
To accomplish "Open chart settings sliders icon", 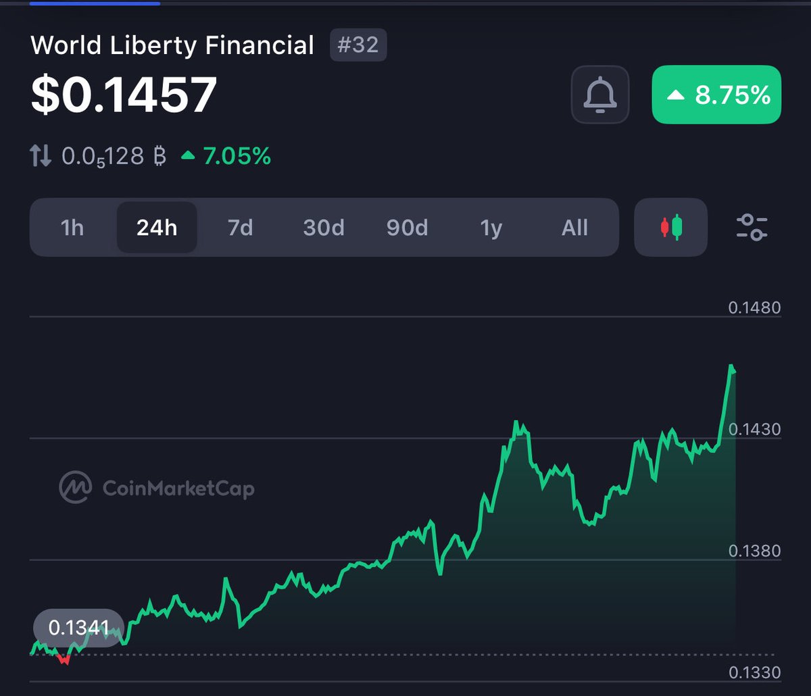I will coord(752,227).
